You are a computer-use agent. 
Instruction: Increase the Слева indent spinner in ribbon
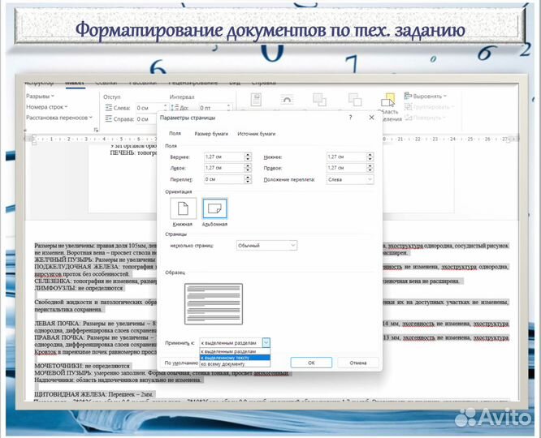[x=165, y=105]
